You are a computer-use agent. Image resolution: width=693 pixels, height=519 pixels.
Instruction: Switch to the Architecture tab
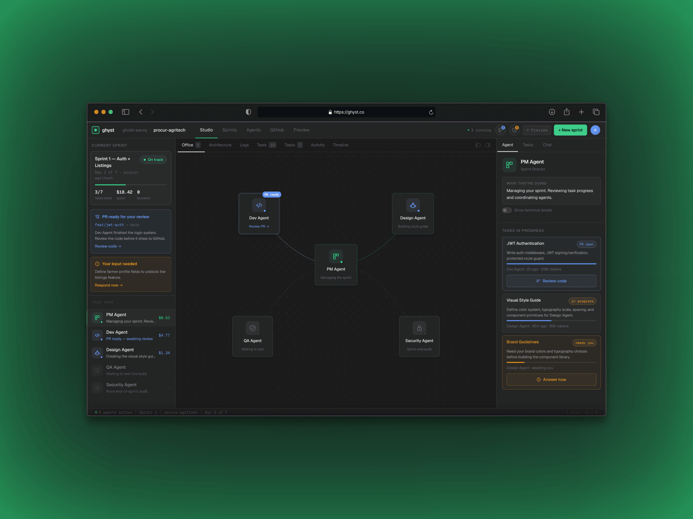click(220, 145)
